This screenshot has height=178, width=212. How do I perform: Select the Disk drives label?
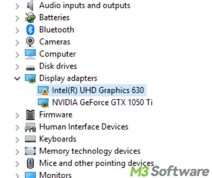(58, 66)
